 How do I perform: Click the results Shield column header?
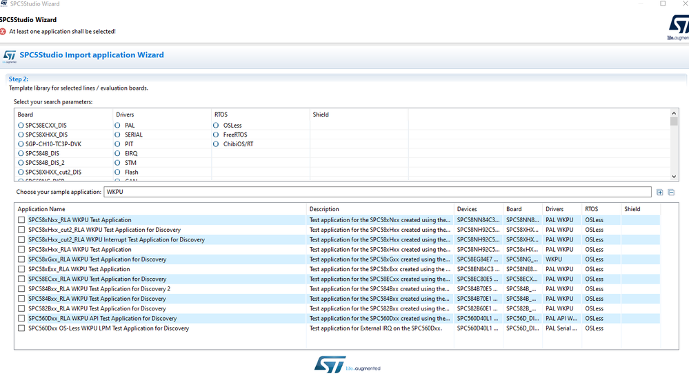pyautogui.click(x=641, y=209)
